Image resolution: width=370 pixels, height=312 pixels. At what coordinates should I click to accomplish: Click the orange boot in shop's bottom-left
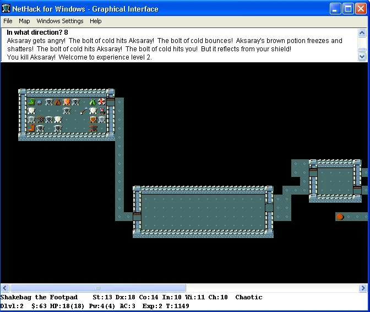point(31,128)
